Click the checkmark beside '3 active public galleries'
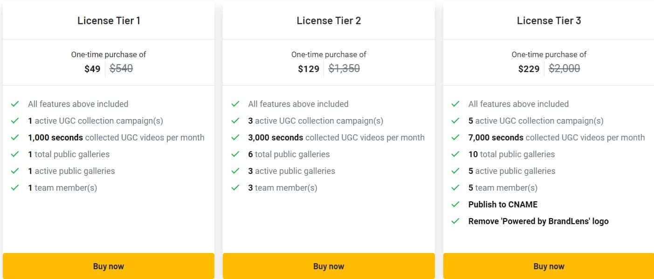This screenshot has width=654, height=279. (x=237, y=171)
